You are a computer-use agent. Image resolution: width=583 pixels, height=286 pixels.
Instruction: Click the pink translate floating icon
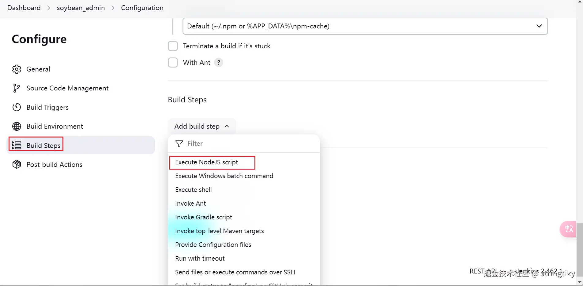[569, 229]
